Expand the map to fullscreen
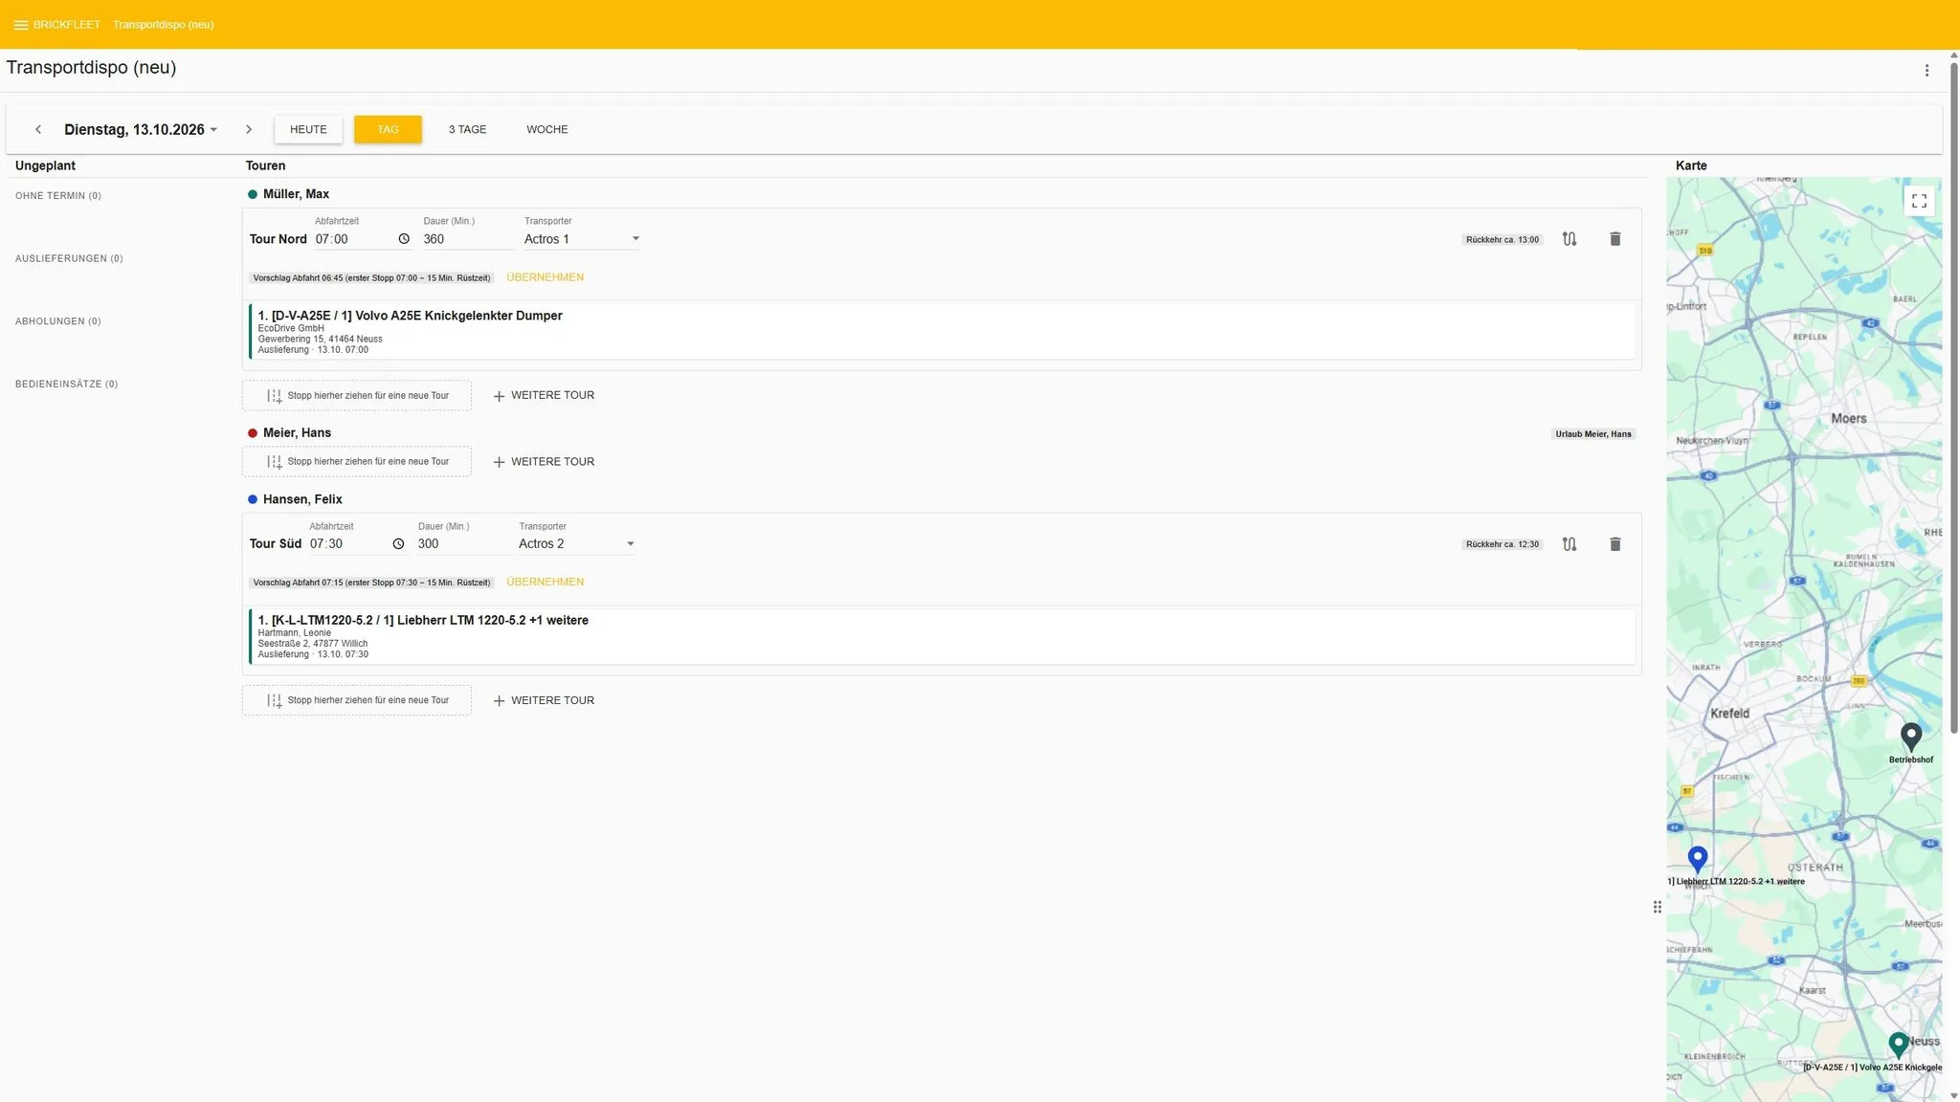Screen dimensions: 1960x1102 click(1919, 201)
